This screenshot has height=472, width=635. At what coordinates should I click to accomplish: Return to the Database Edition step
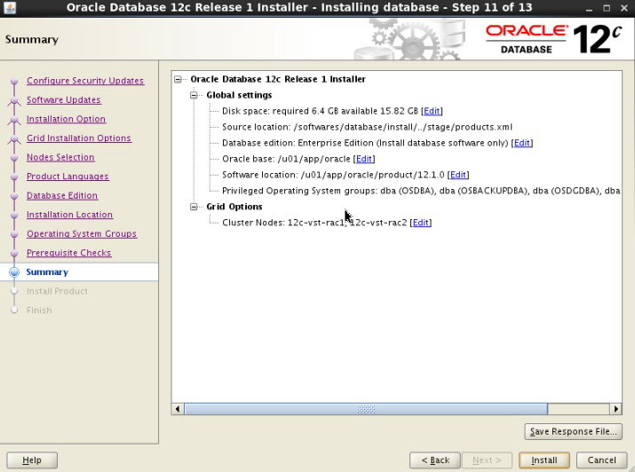click(62, 195)
